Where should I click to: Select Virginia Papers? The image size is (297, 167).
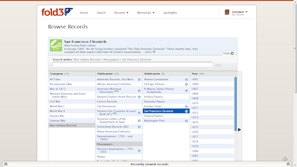pos(166,116)
